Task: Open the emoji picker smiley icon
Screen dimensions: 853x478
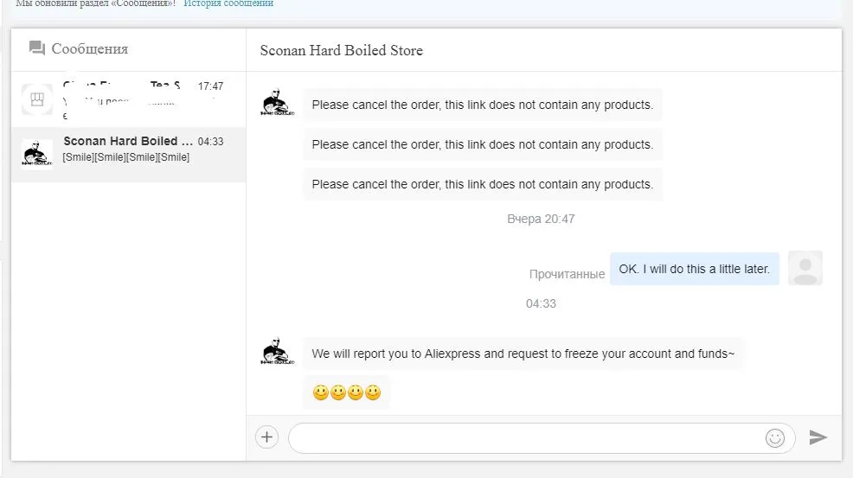Action: coord(774,437)
